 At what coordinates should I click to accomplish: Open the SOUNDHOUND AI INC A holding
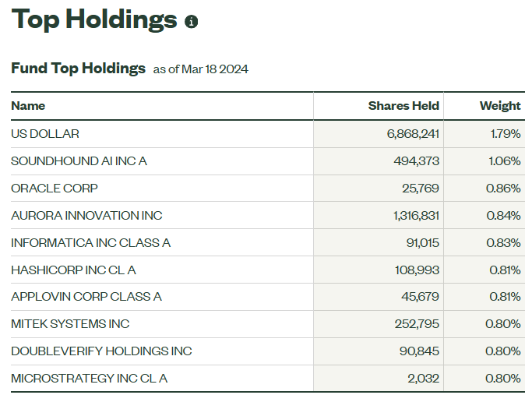79,161
